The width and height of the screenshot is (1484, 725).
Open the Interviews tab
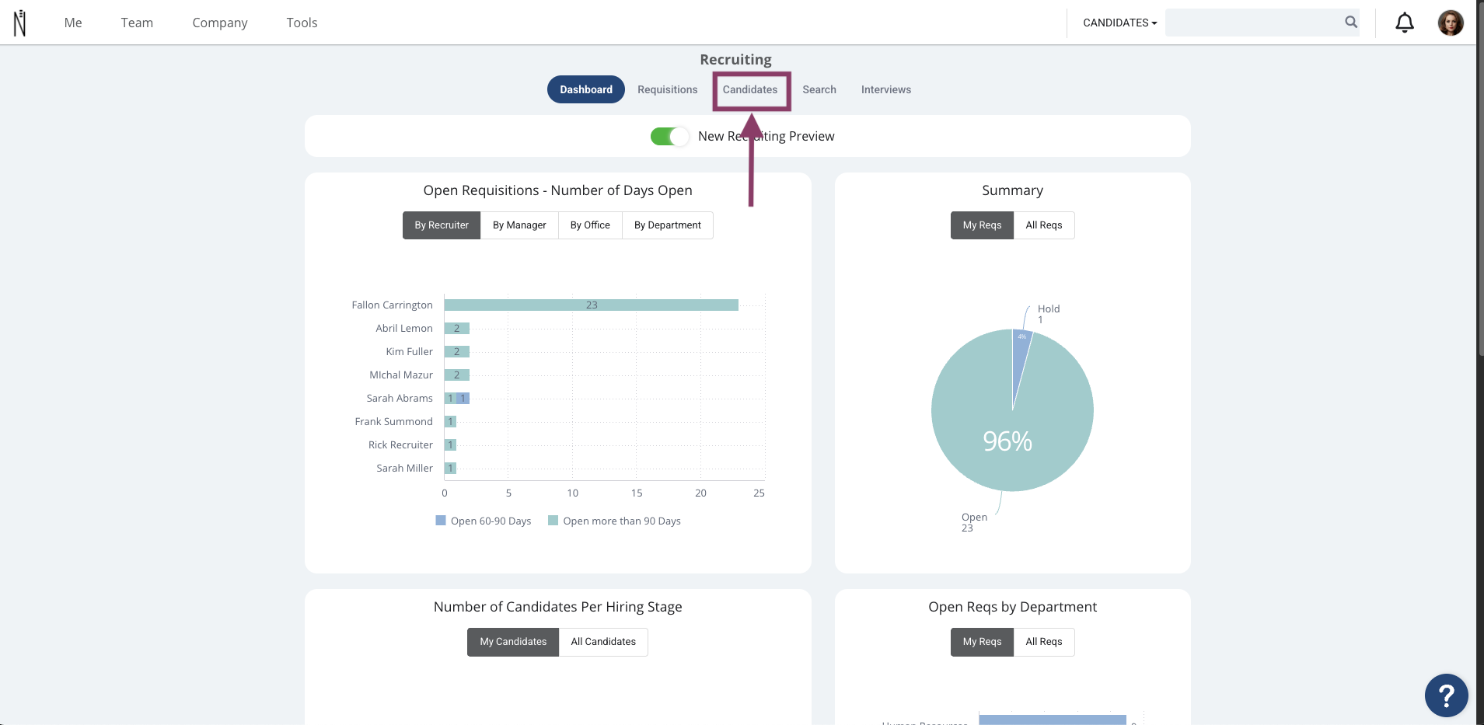885,89
